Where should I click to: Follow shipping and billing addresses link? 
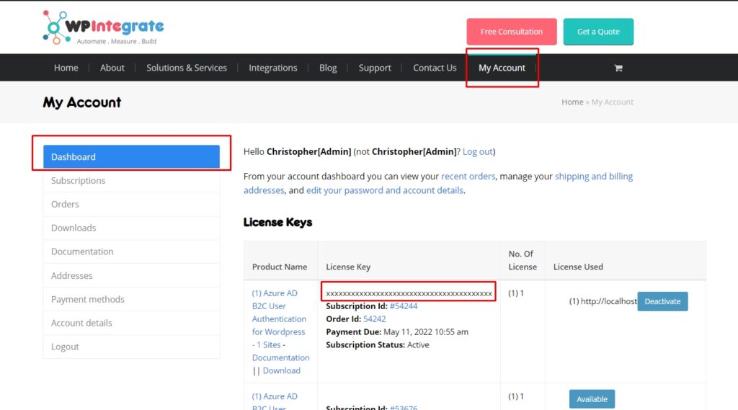coord(594,176)
